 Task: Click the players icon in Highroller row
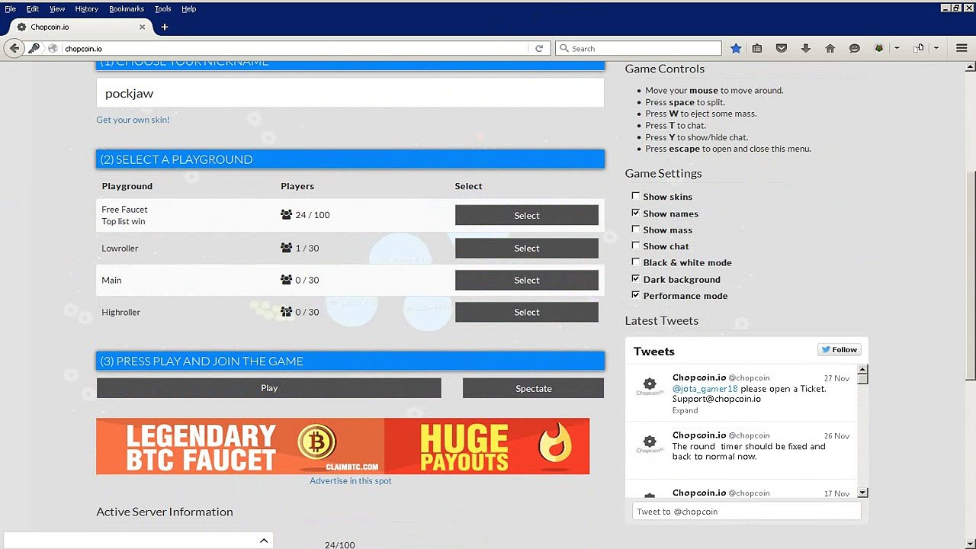coord(286,312)
